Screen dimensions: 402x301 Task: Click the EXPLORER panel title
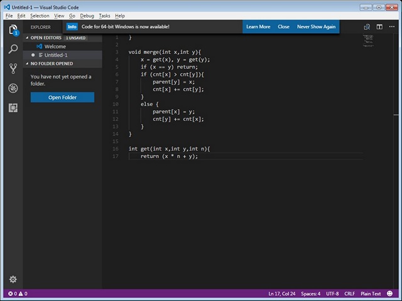[x=40, y=27]
